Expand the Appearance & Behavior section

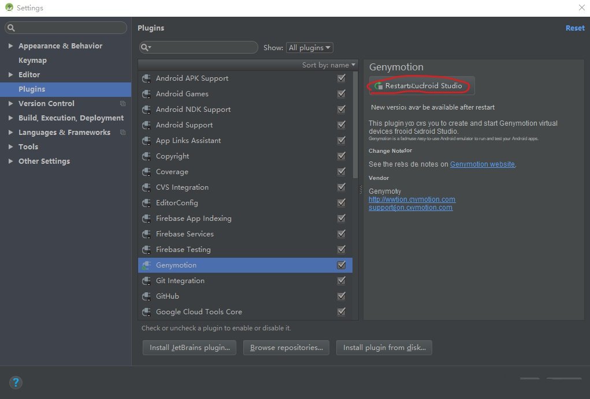(x=10, y=46)
